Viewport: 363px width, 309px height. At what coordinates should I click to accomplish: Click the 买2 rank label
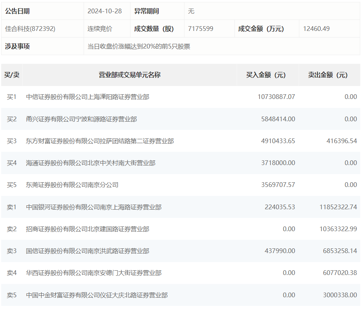pyautogui.click(x=12, y=119)
